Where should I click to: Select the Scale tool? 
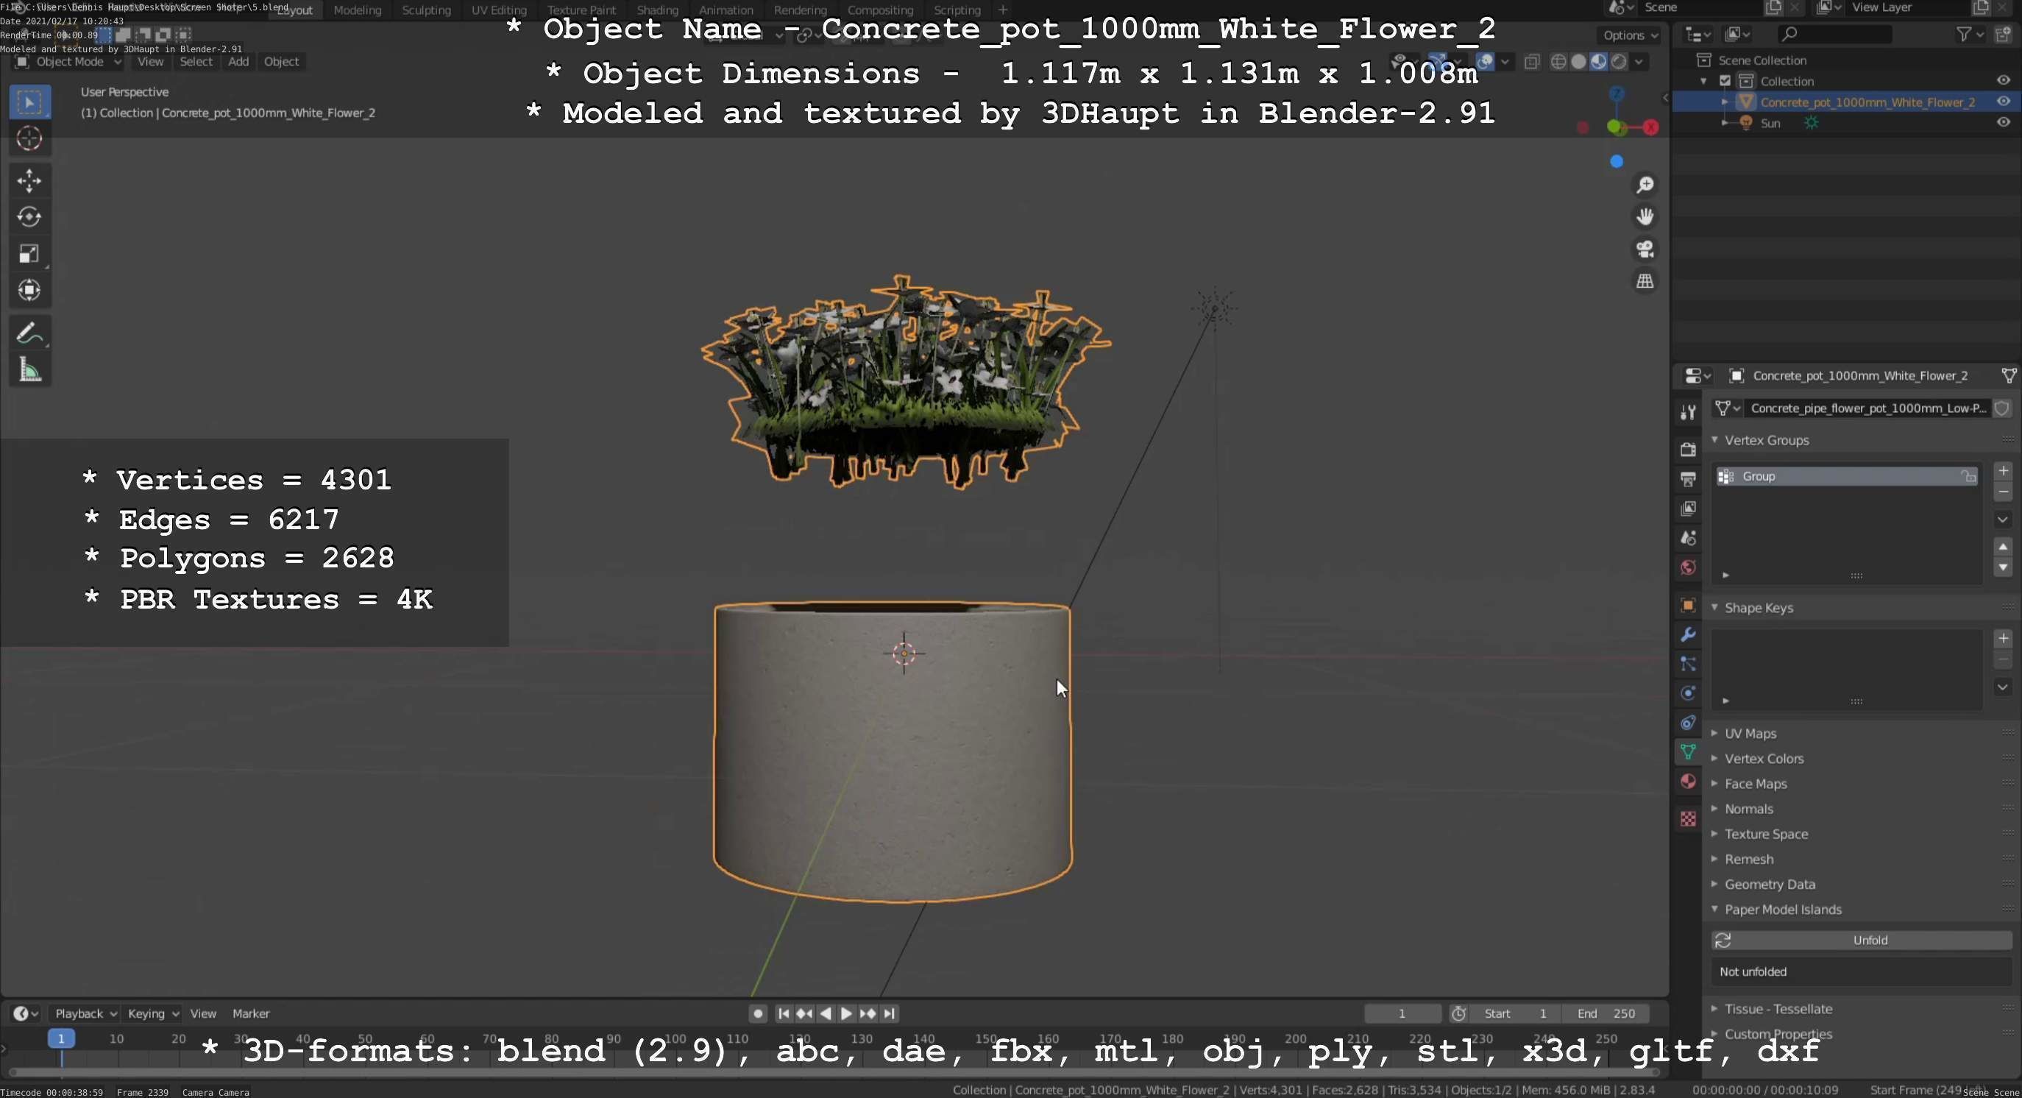(30, 253)
